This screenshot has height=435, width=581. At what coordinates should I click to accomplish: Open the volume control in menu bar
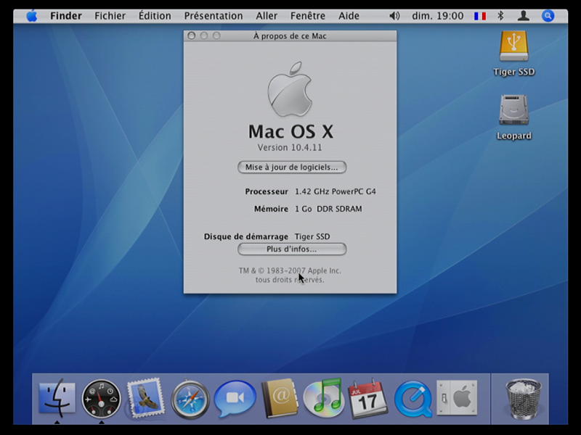click(394, 16)
